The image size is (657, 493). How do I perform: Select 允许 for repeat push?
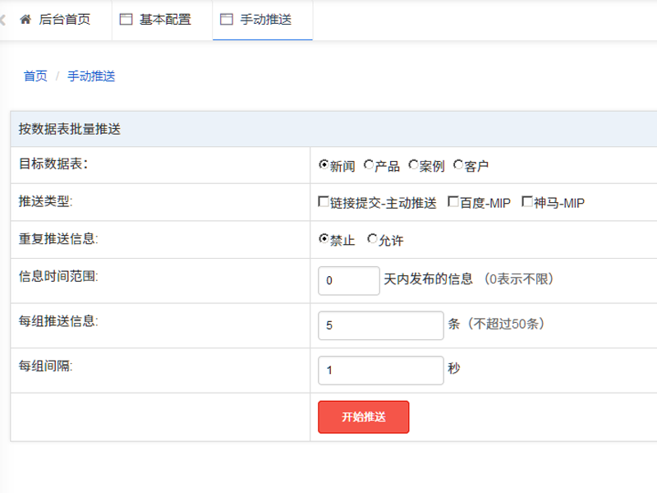pyautogui.click(x=372, y=238)
